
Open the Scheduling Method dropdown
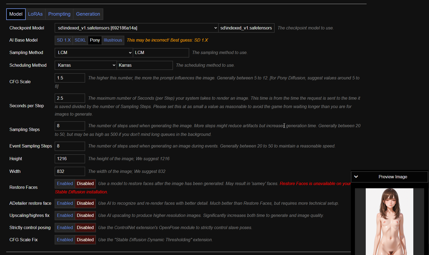(x=85, y=65)
